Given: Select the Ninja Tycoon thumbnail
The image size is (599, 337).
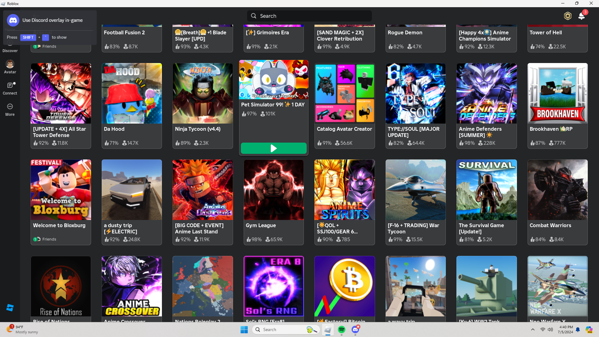Looking at the screenshot, I should pyautogui.click(x=203, y=93).
